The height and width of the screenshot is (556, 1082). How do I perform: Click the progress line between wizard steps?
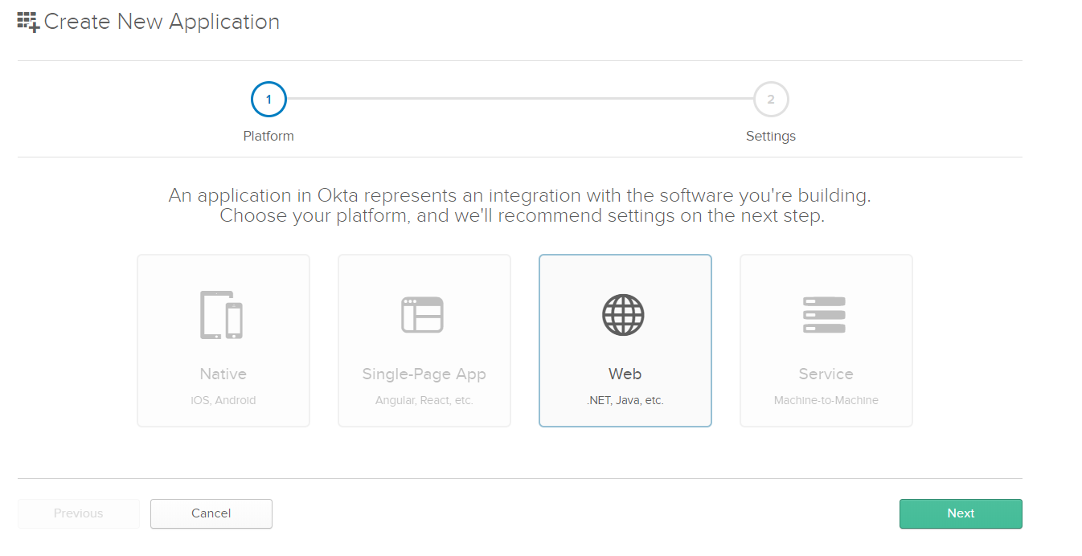click(519, 99)
